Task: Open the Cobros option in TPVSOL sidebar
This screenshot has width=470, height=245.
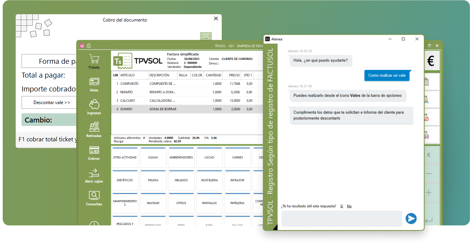Action: (94, 152)
